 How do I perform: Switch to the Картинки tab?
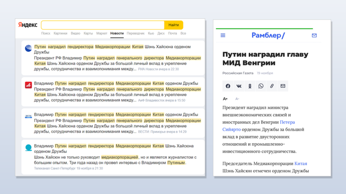coord(61,34)
